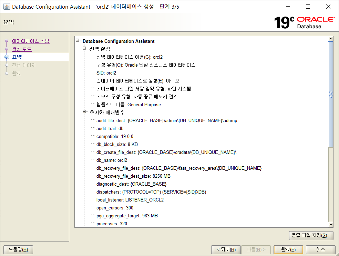Screen dimensions: 339x256
Task: Finish with the 완료(F) button
Action: [288, 250]
